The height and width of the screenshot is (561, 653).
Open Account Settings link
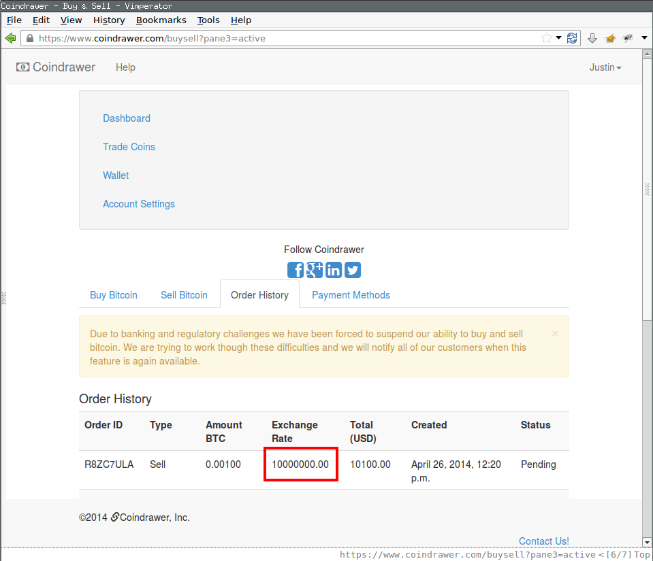pyautogui.click(x=139, y=204)
